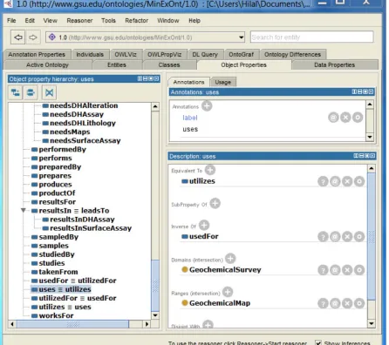Switch to the Classes tab

(x=169, y=65)
